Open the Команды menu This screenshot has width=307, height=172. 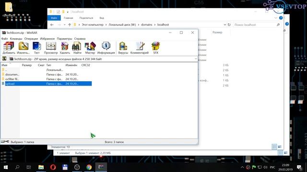(x=16, y=39)
